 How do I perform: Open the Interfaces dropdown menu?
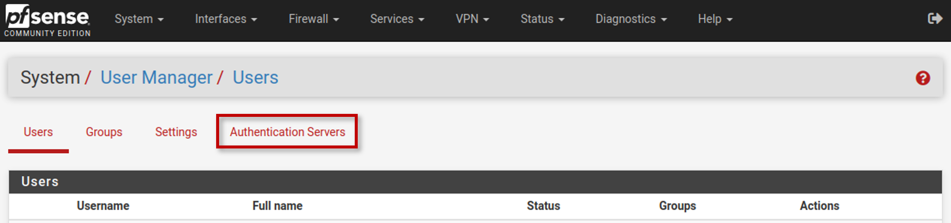(226, 19)
